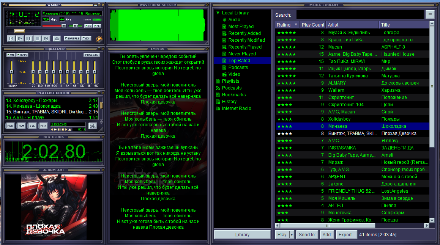Click the Library button
Viewport: 440px width, 245px height.
[x=243, y=235]
